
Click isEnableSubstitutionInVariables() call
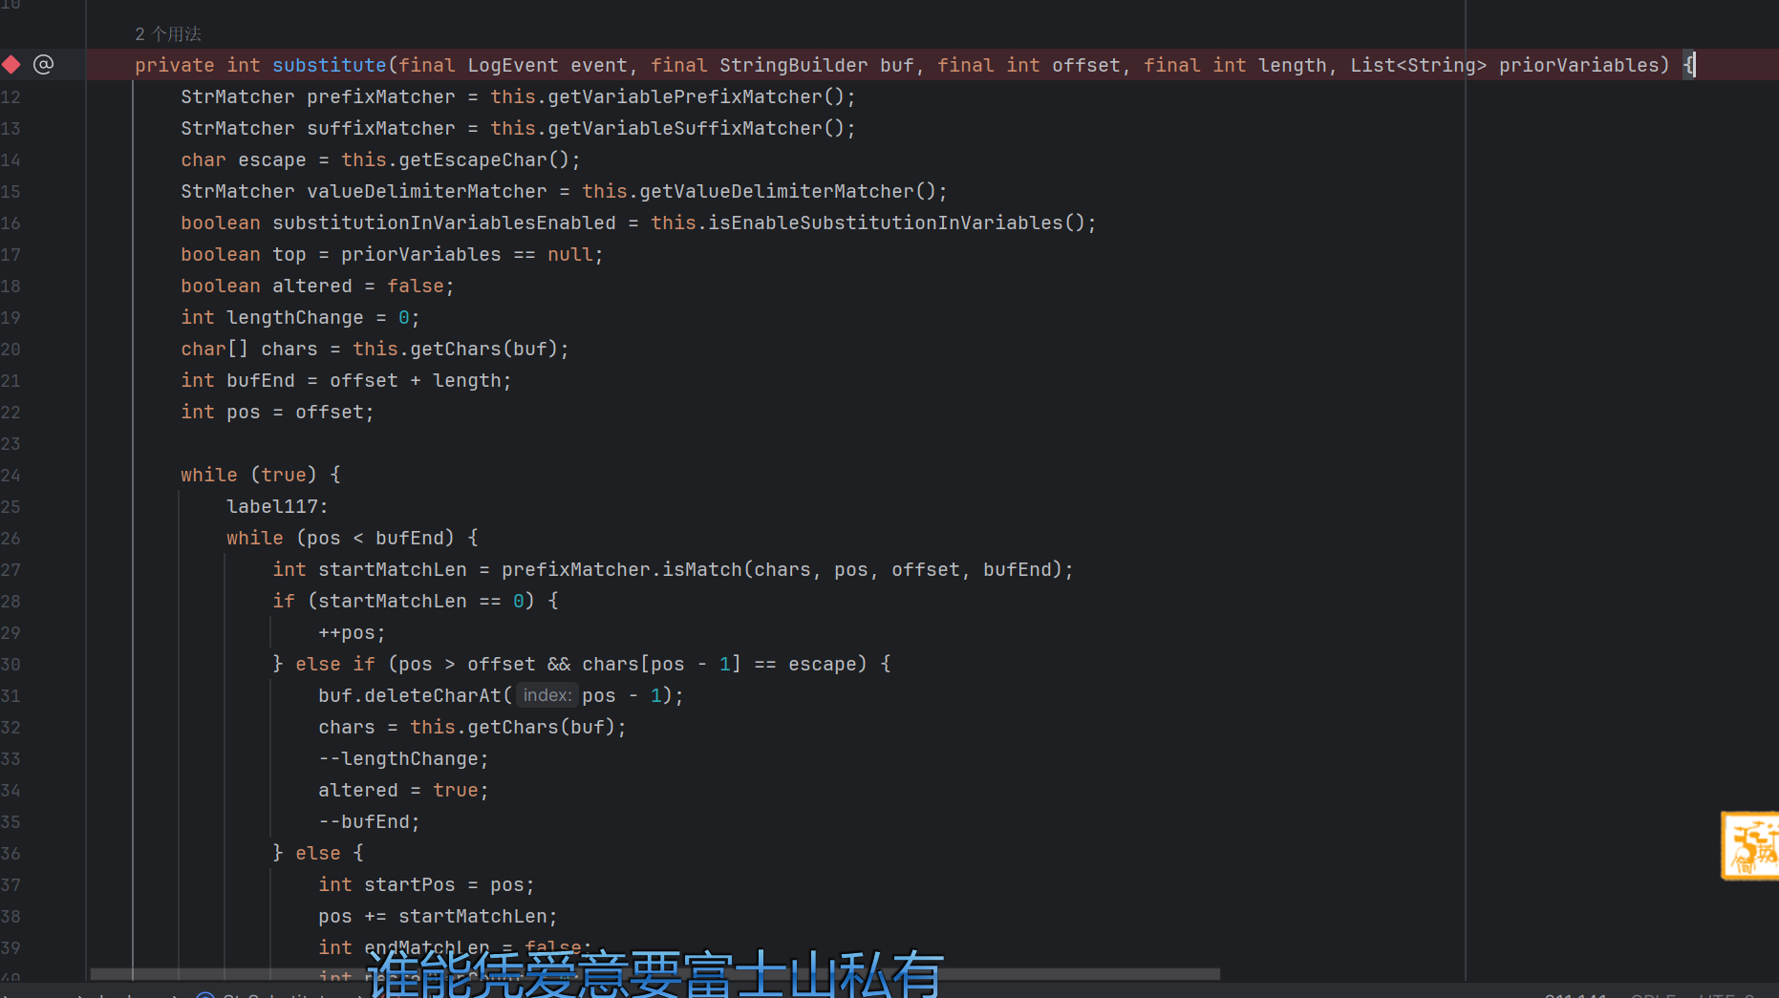pos(896,223)
